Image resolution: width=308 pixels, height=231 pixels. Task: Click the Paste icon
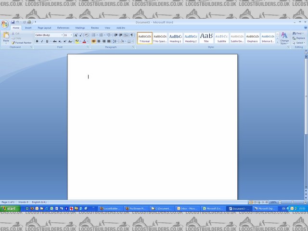click(6, 37)
